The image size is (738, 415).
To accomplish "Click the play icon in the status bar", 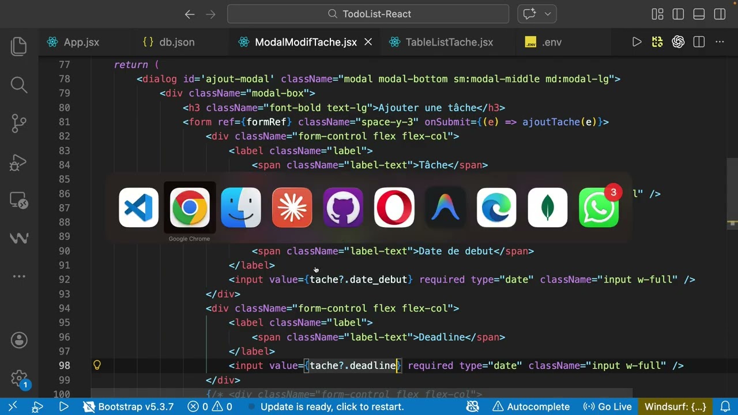I will [x=64, y=407].
